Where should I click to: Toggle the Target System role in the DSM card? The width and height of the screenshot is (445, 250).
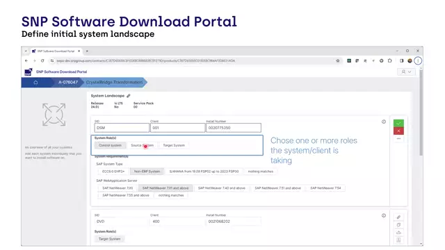[174, 145]
